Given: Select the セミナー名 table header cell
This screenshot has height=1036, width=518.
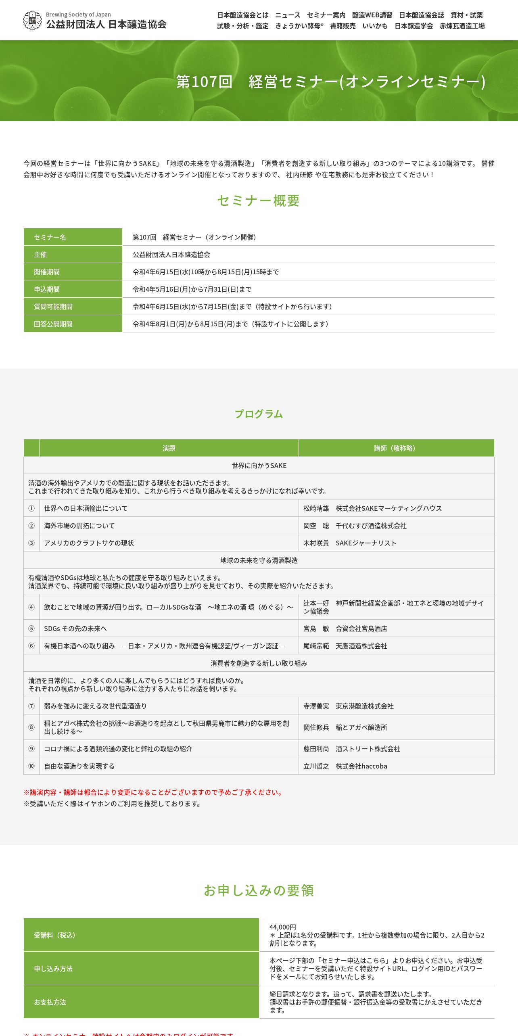Looking at the screenshot, I should [73, 237].
